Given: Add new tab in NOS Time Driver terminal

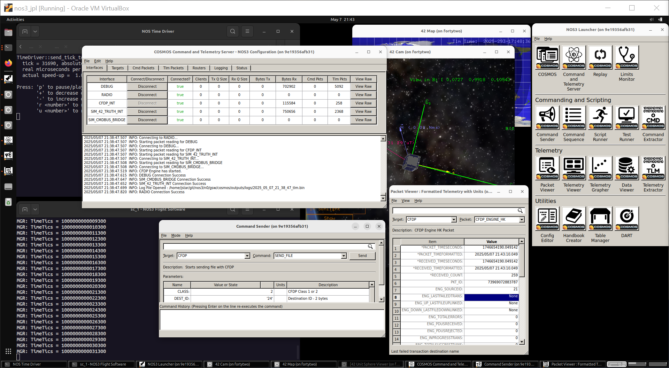Looking at the screenshot, I should pos(25,31).
